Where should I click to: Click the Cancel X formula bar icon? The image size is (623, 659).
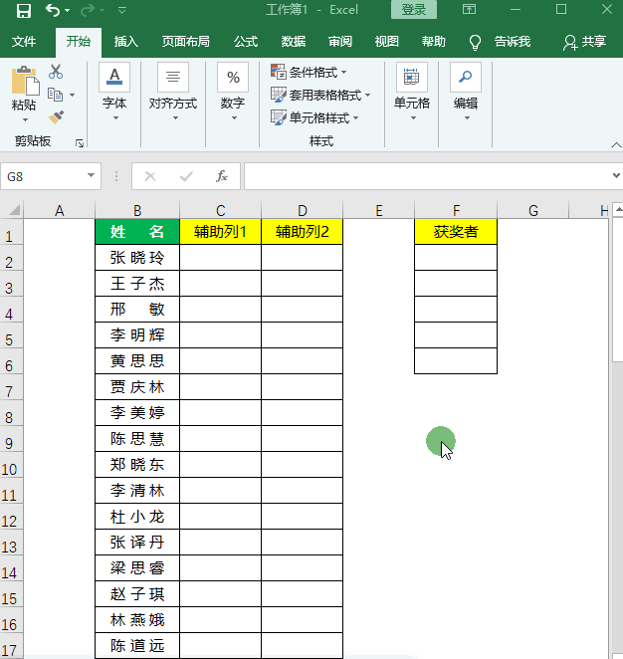(x=150, y=176)
